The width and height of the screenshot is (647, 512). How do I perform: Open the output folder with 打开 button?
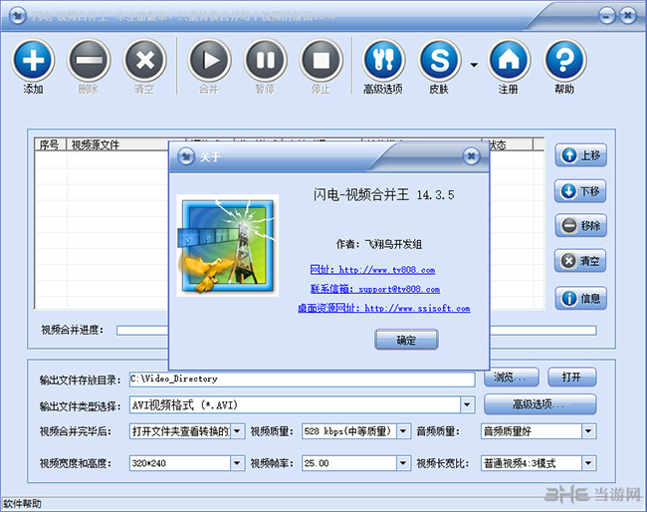pos(572,377)
